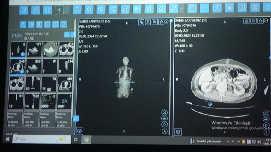
Task: Click the link series chain icon
Action: coord(217,8)
